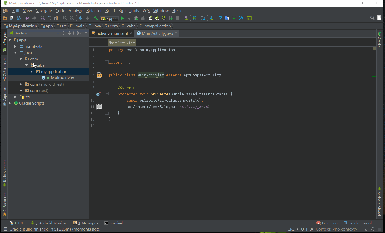Open Project Structure toolbar icon
This screenshot has width=385, height=233.
click(x=203, y=18)
